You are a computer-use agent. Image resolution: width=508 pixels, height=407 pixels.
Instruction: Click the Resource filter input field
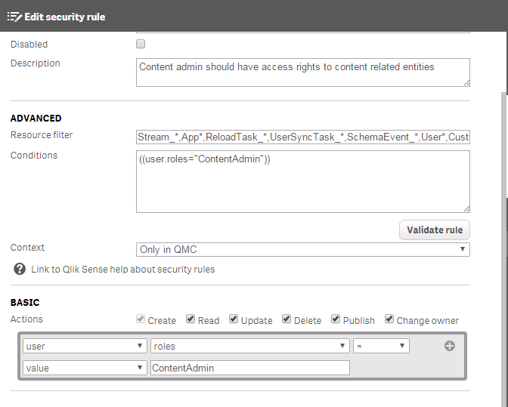tap(302, 137)
